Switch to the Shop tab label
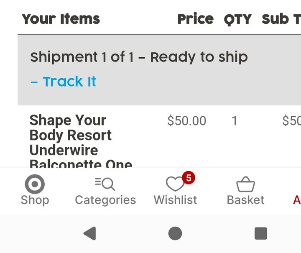The image size is (301, 253). point(35,200)
